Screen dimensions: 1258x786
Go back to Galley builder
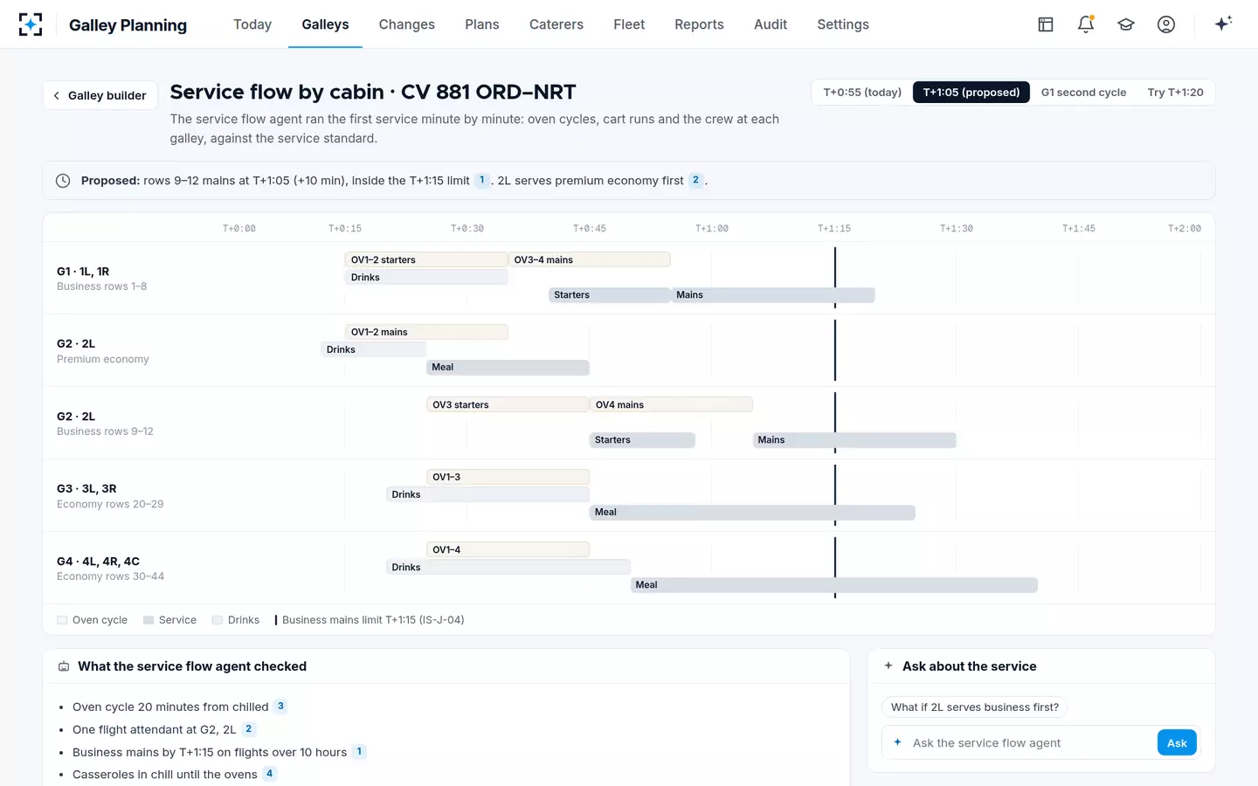tap(100, 95)
